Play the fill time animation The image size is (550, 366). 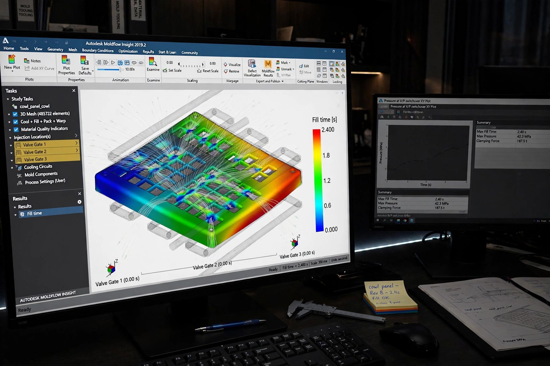pos(113,62)
